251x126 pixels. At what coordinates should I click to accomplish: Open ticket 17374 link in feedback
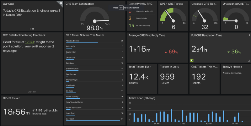29,42
